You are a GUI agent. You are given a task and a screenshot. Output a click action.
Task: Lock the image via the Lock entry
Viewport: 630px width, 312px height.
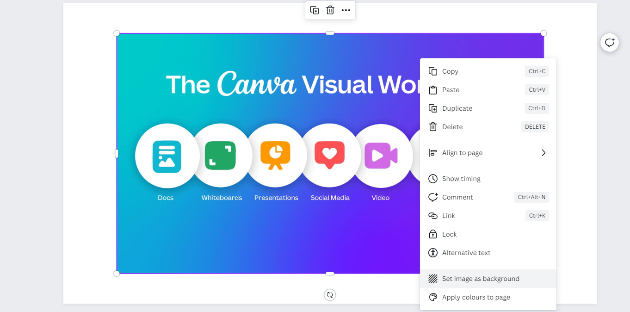(488, 234)
